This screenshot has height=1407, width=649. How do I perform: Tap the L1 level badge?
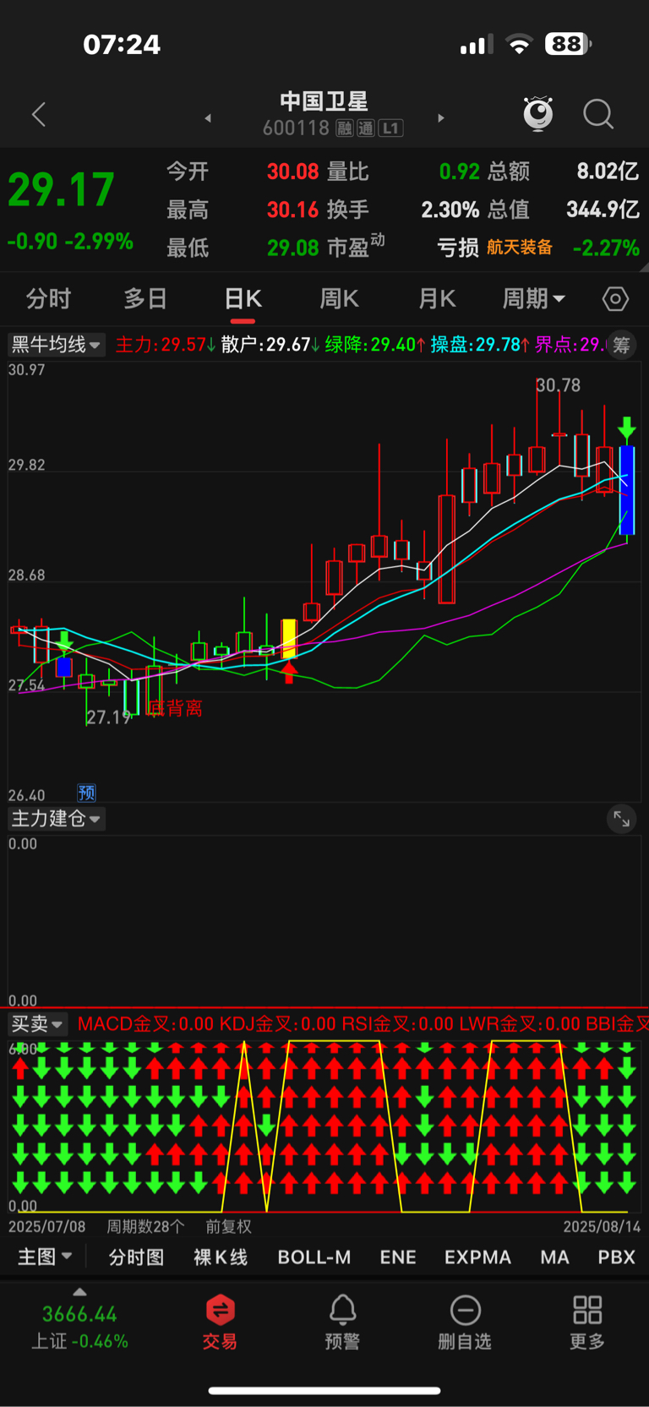pos(390,128)
